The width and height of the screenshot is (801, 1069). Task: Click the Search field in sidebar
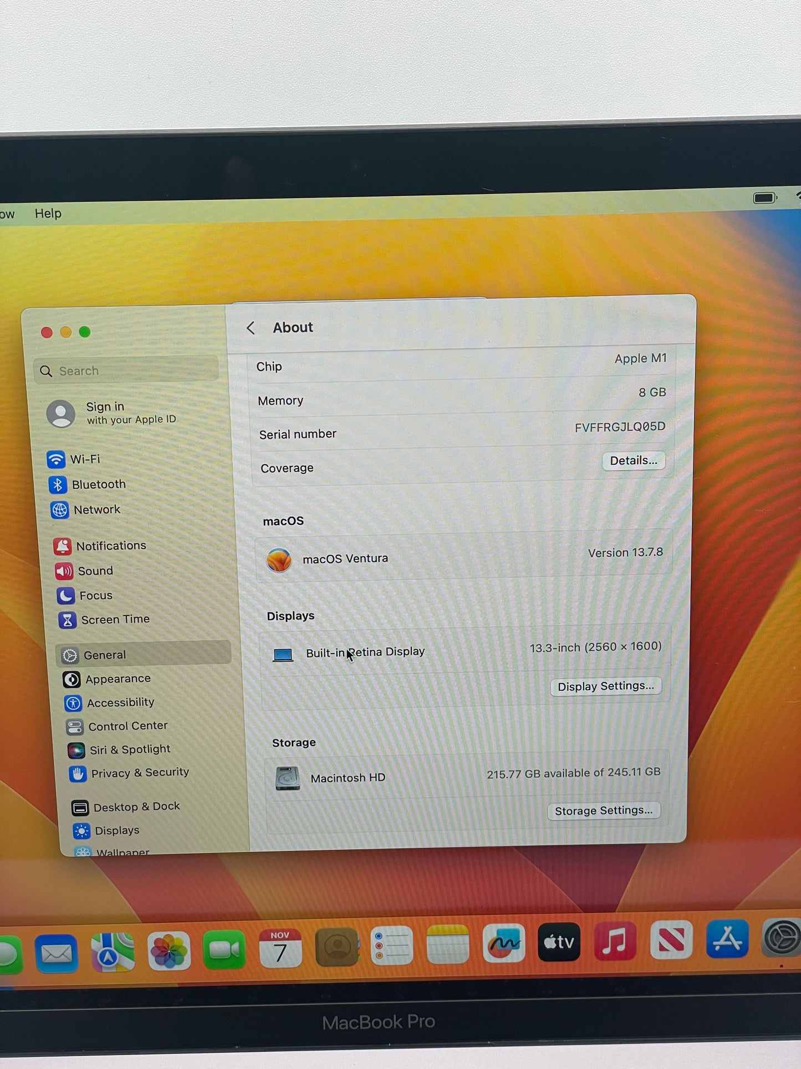(x=127, y=371)
